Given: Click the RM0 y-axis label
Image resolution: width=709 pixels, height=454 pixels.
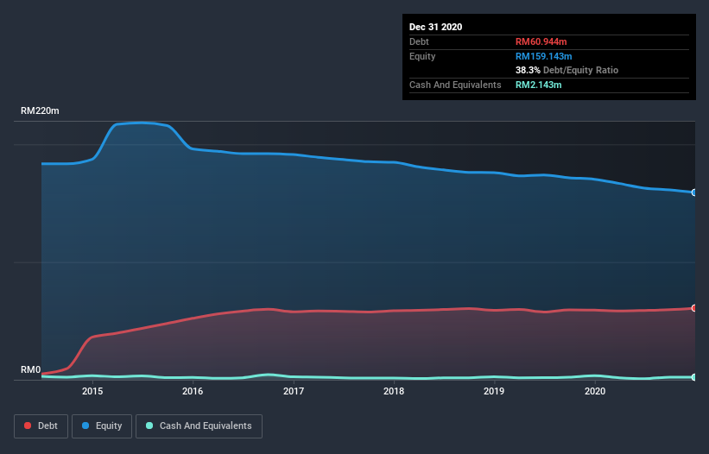Looking at the screenshot, I should point(31,369).
